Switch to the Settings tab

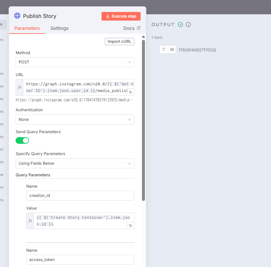tap(59, 29)
